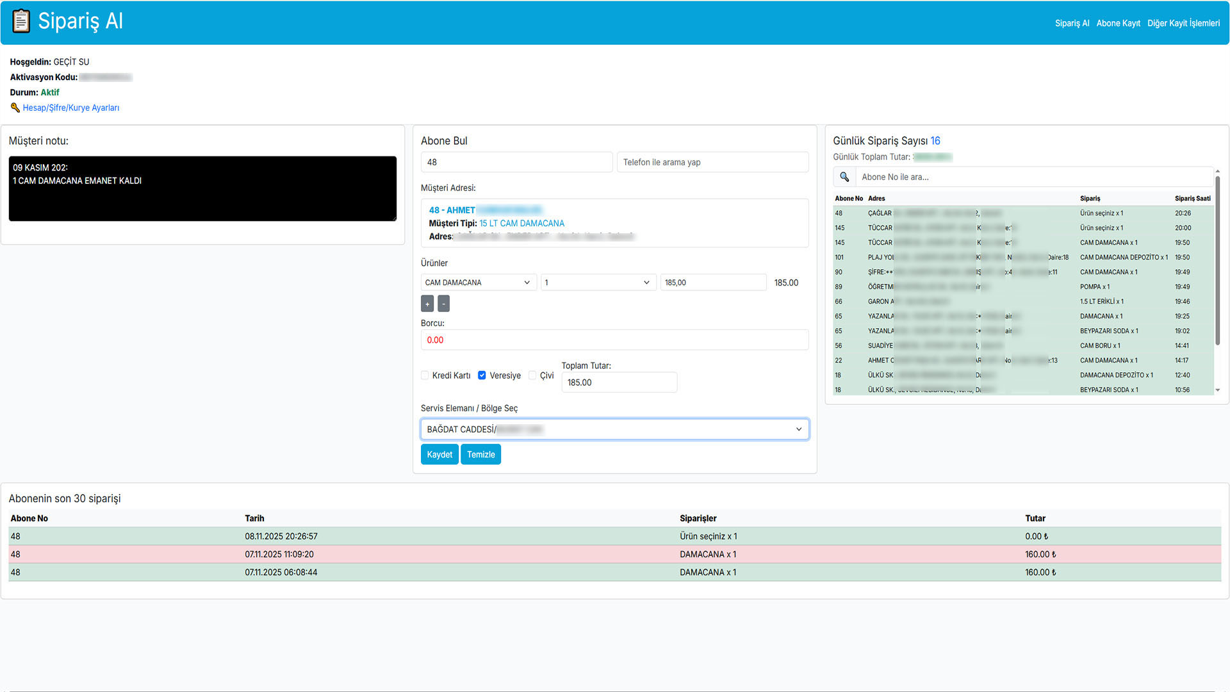Open Sipariş Al in the top navigation

click(1072, 23)
